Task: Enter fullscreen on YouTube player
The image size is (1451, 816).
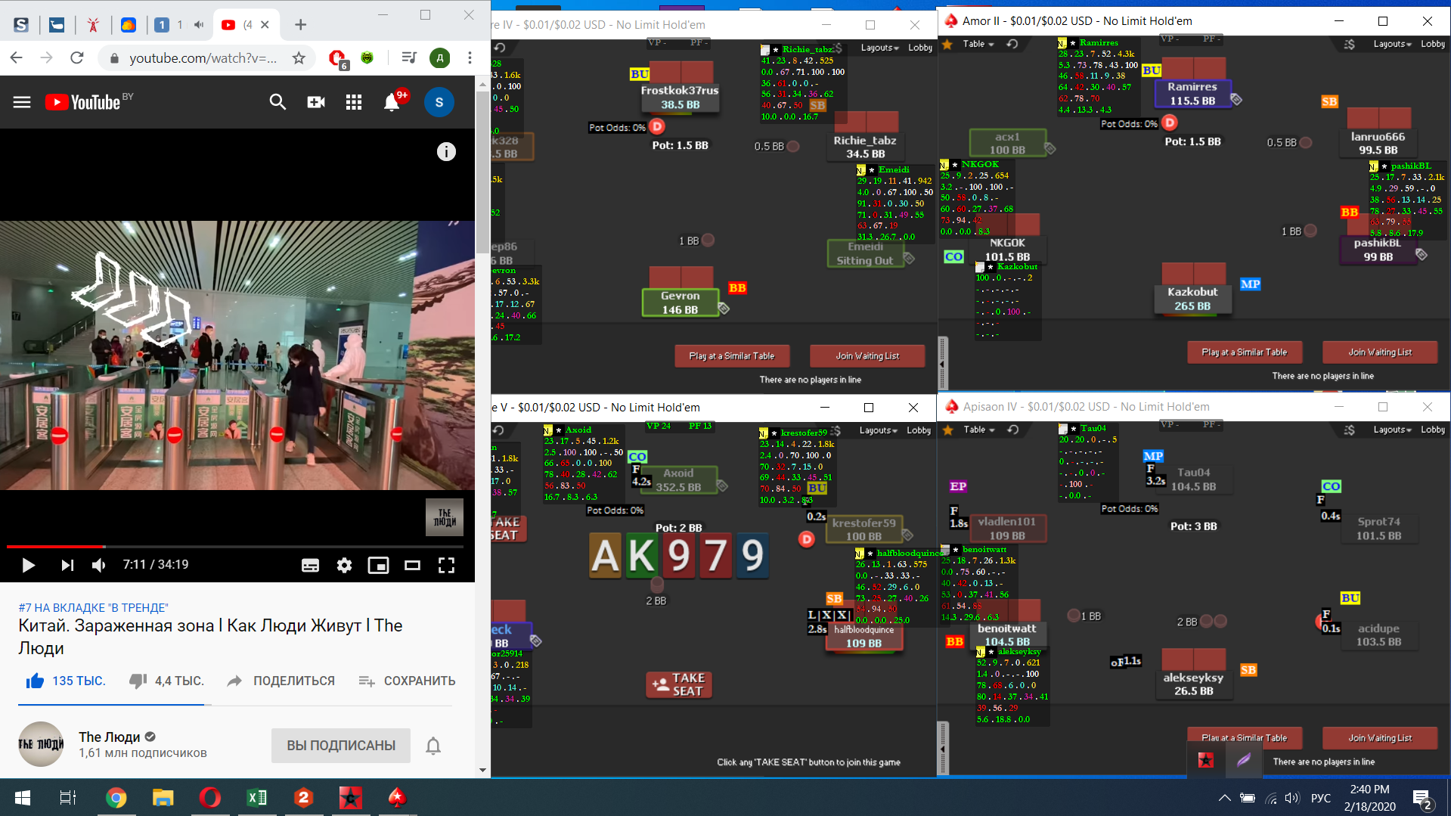Action: click(x=446, y=565)
